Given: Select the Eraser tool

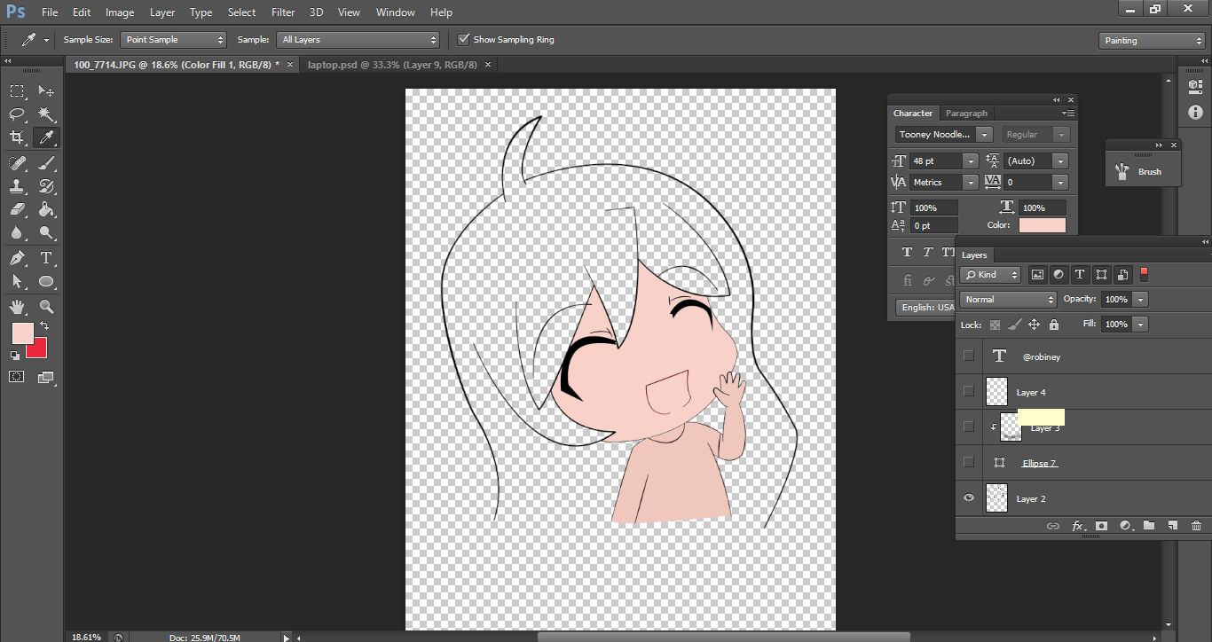Looking at the screenshot, I should coord(17,210).
